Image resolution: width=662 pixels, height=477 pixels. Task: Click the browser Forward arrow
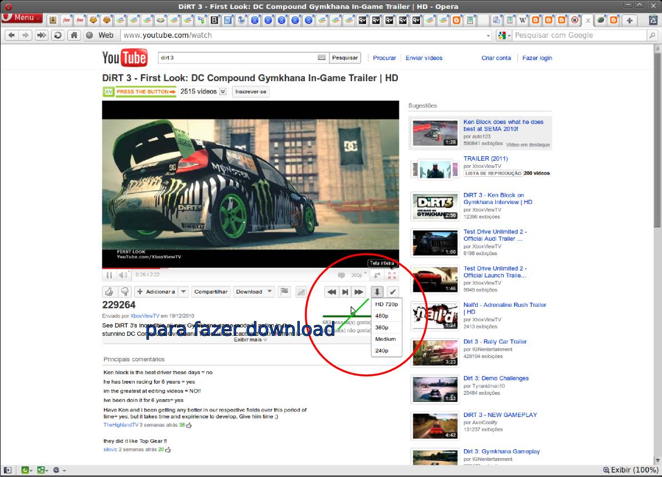[x=26, y=36]
